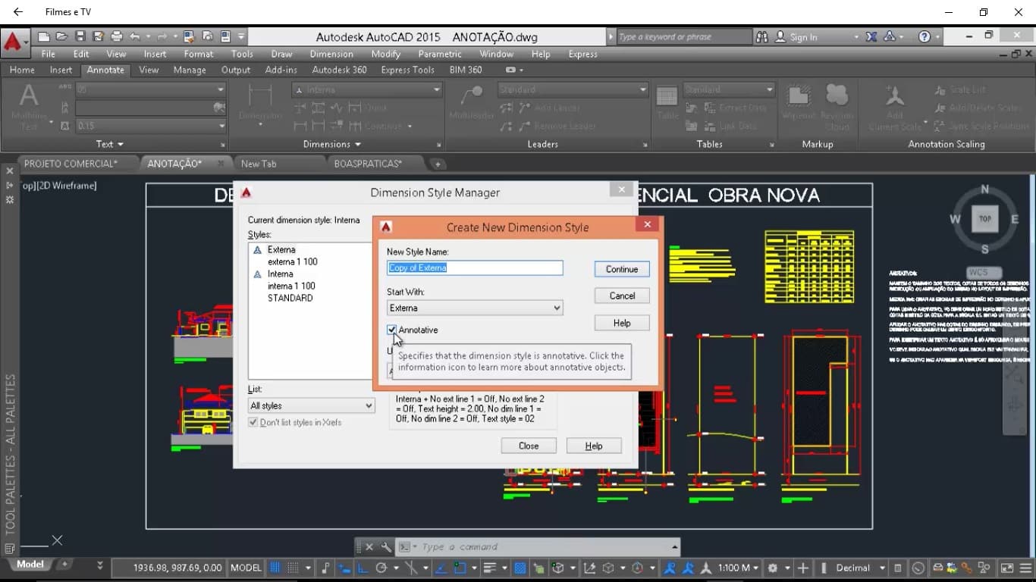Click the Autodesk Exchange X icon in title bar
Image resolution: width=1036 pixels, height=582 pixels.
871,36
